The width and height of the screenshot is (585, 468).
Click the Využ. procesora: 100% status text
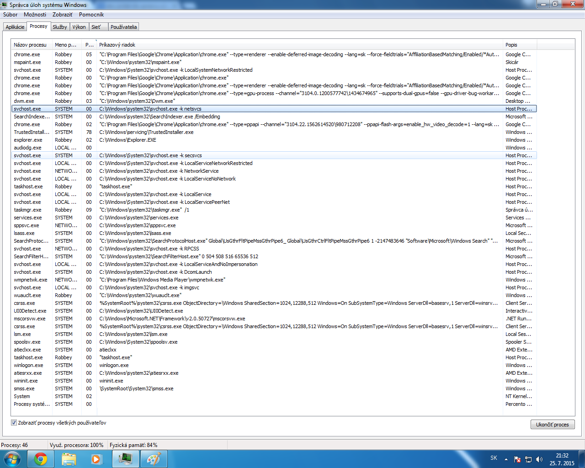pyautogui.click(x=77, y=445)
